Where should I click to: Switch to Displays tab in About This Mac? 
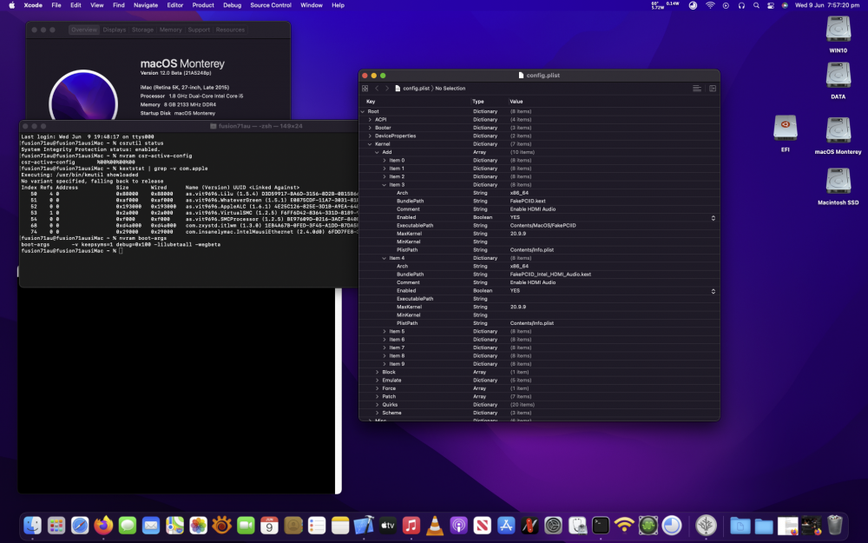point(114,30)
